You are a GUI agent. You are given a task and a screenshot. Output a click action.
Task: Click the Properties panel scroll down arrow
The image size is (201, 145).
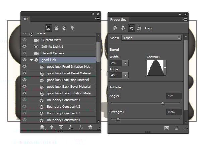186,122
